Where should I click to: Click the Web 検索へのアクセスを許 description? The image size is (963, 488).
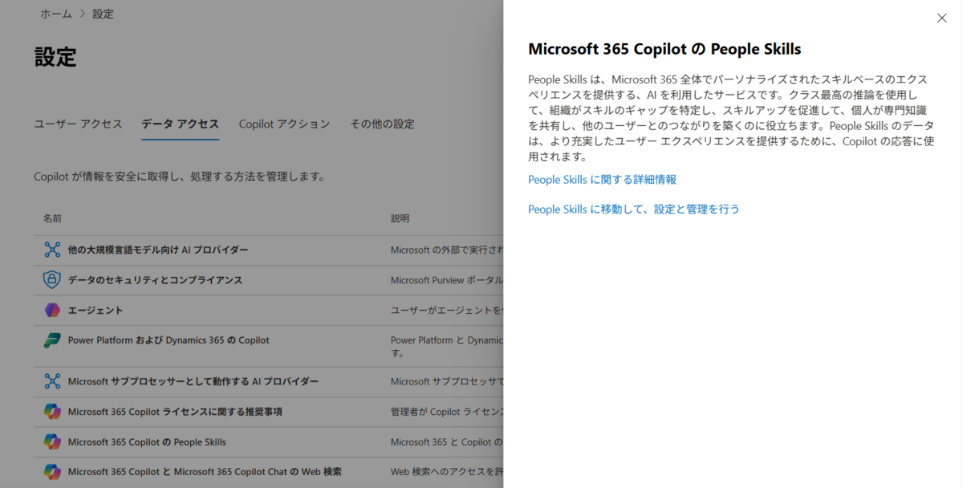(447, 472)
